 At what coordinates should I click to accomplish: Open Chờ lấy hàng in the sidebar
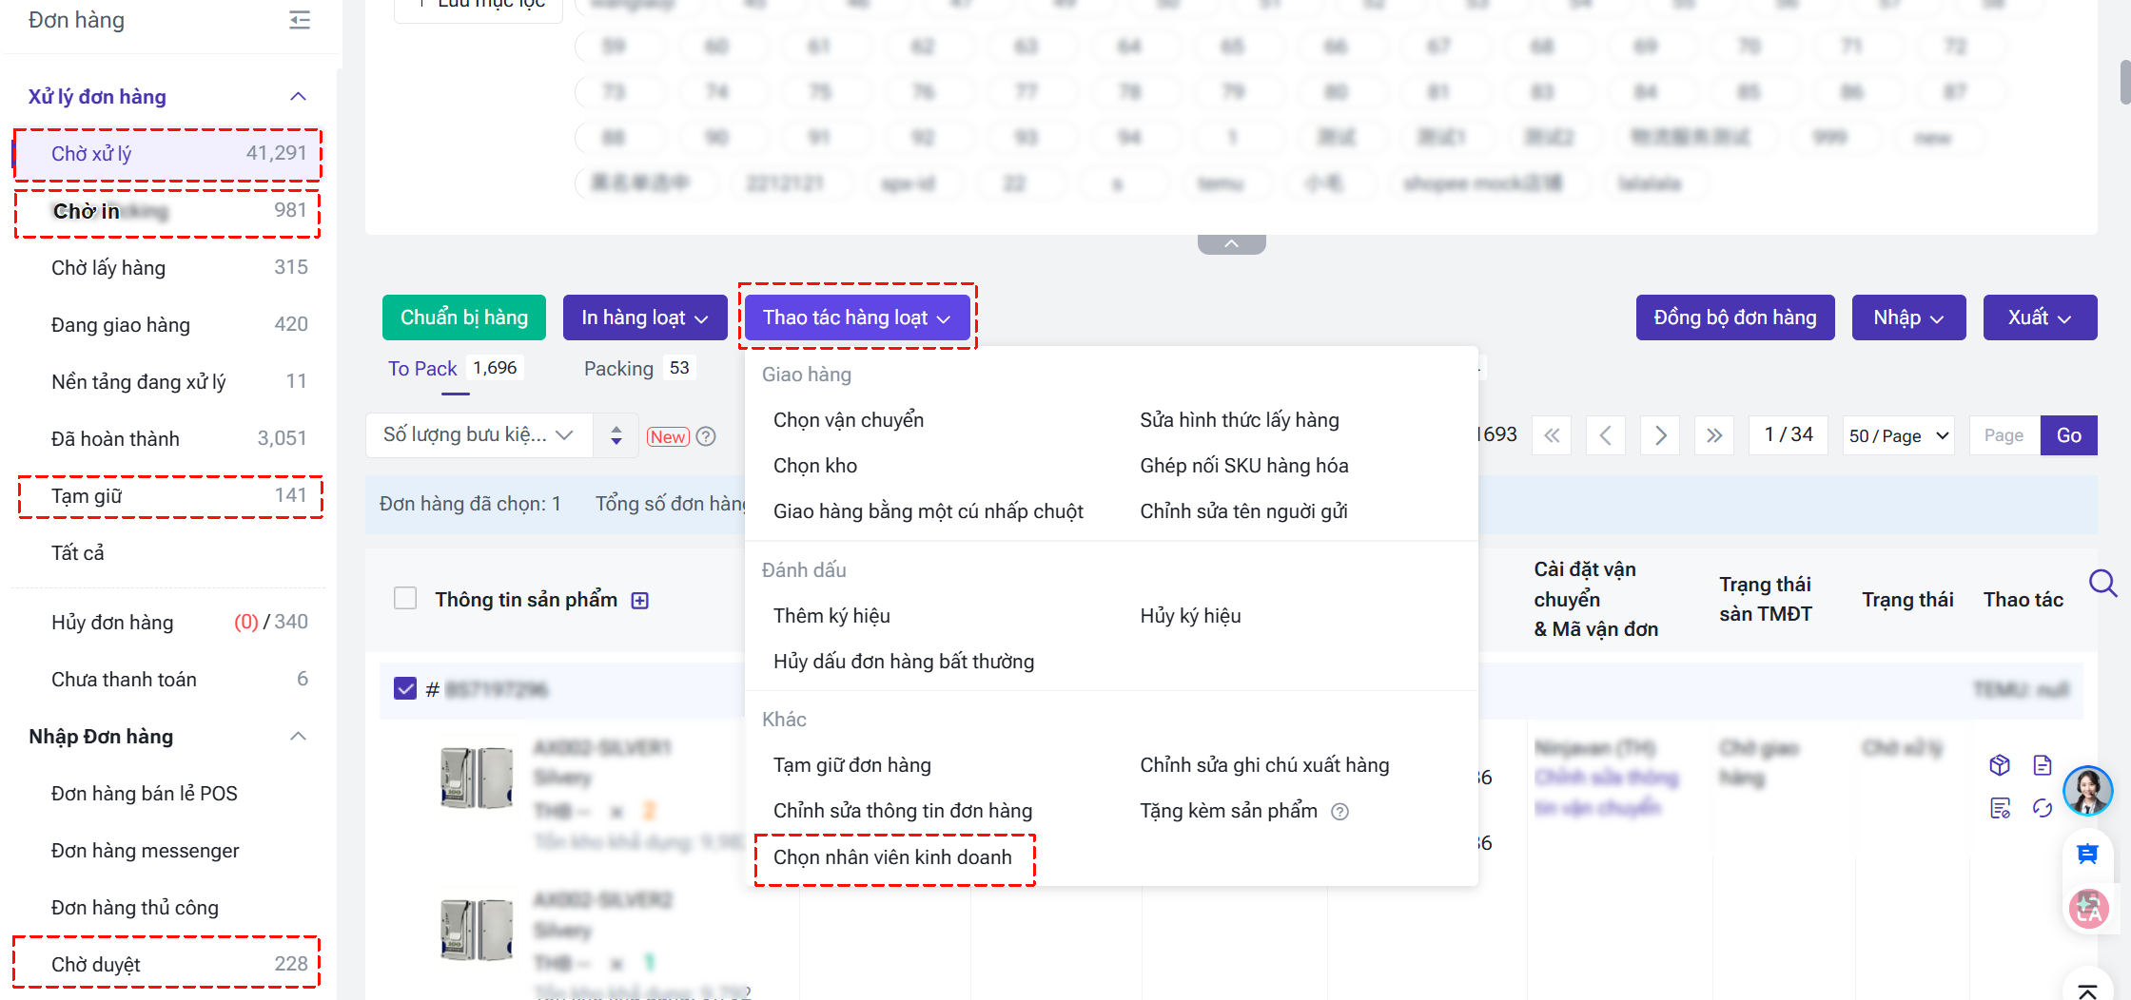[x=167, y=268]
